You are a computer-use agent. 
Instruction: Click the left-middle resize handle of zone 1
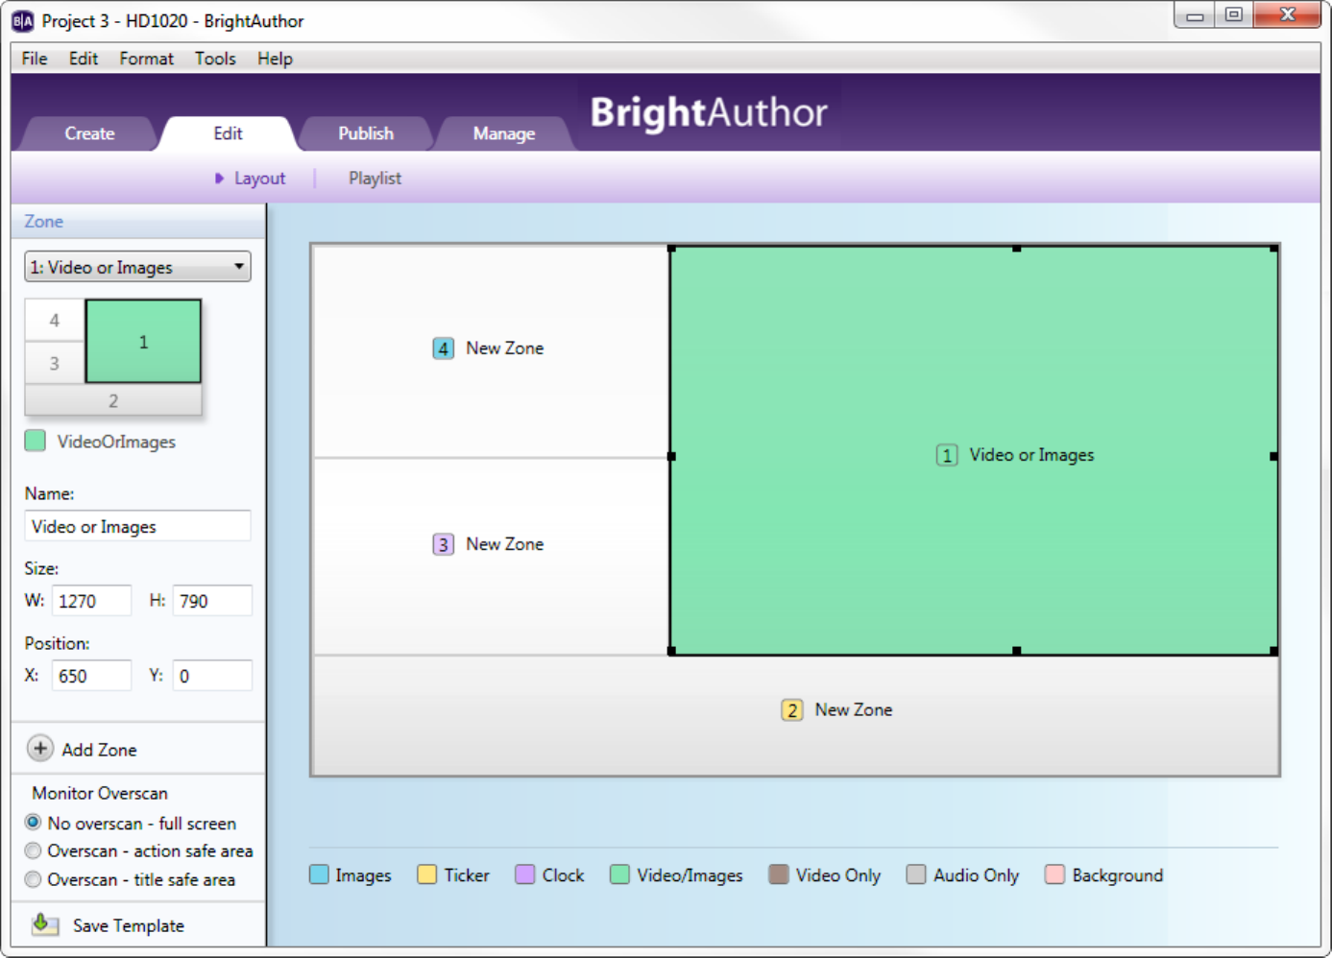671,456
